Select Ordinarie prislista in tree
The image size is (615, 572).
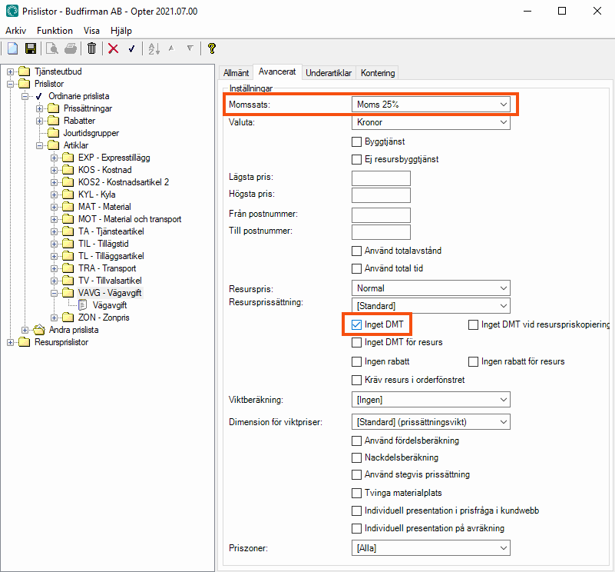[79, 96]
